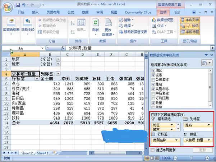This screenshot has height=162, width=216.
Task: Sort ascending with the A-Z icon
Action: point(73,23)
